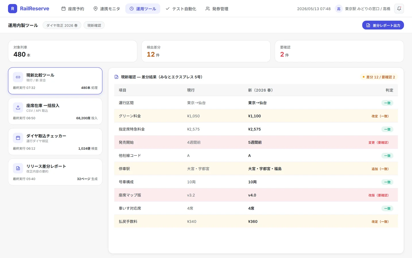The image size is (412, 258).
Task: Click the 一致 badge in 他社線コード row
Action: click(x=387, y=156)
